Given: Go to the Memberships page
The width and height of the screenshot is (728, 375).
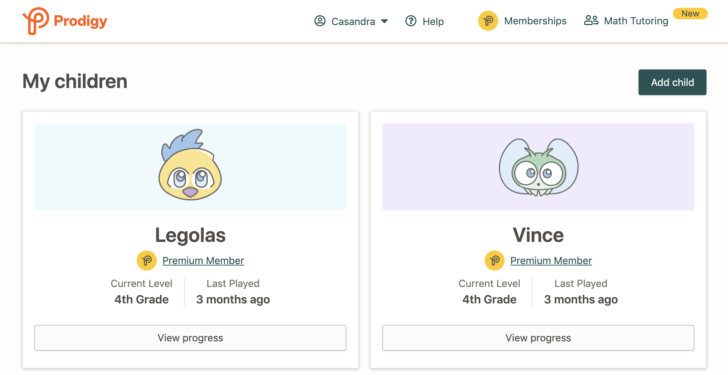Looking at the screenshot, I should pos(535,21).
